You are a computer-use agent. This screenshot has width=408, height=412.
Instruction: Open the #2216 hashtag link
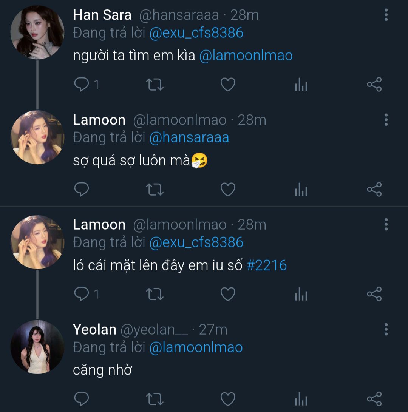pos(267,265)
